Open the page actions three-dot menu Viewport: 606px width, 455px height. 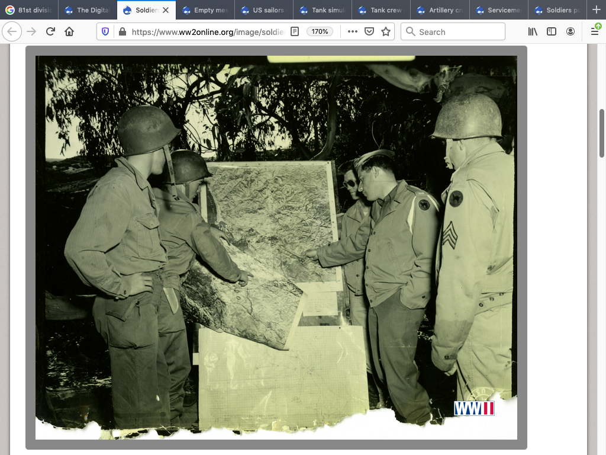[353, 31]
